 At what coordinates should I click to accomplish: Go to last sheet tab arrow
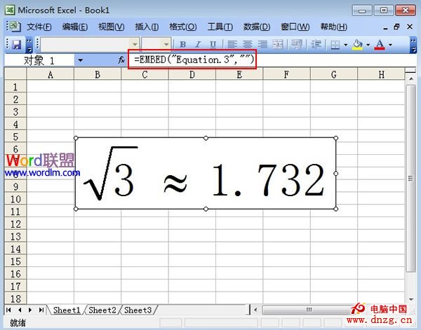(41, 310)
